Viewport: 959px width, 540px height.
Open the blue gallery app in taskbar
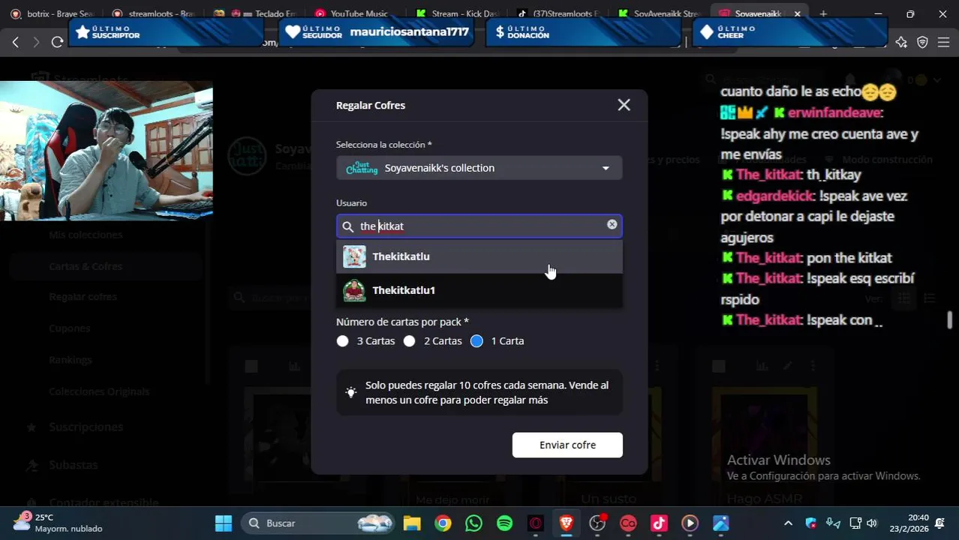720,523
